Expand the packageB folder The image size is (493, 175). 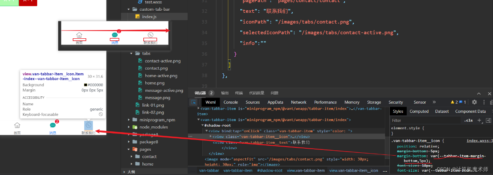(x=128, y=142)
